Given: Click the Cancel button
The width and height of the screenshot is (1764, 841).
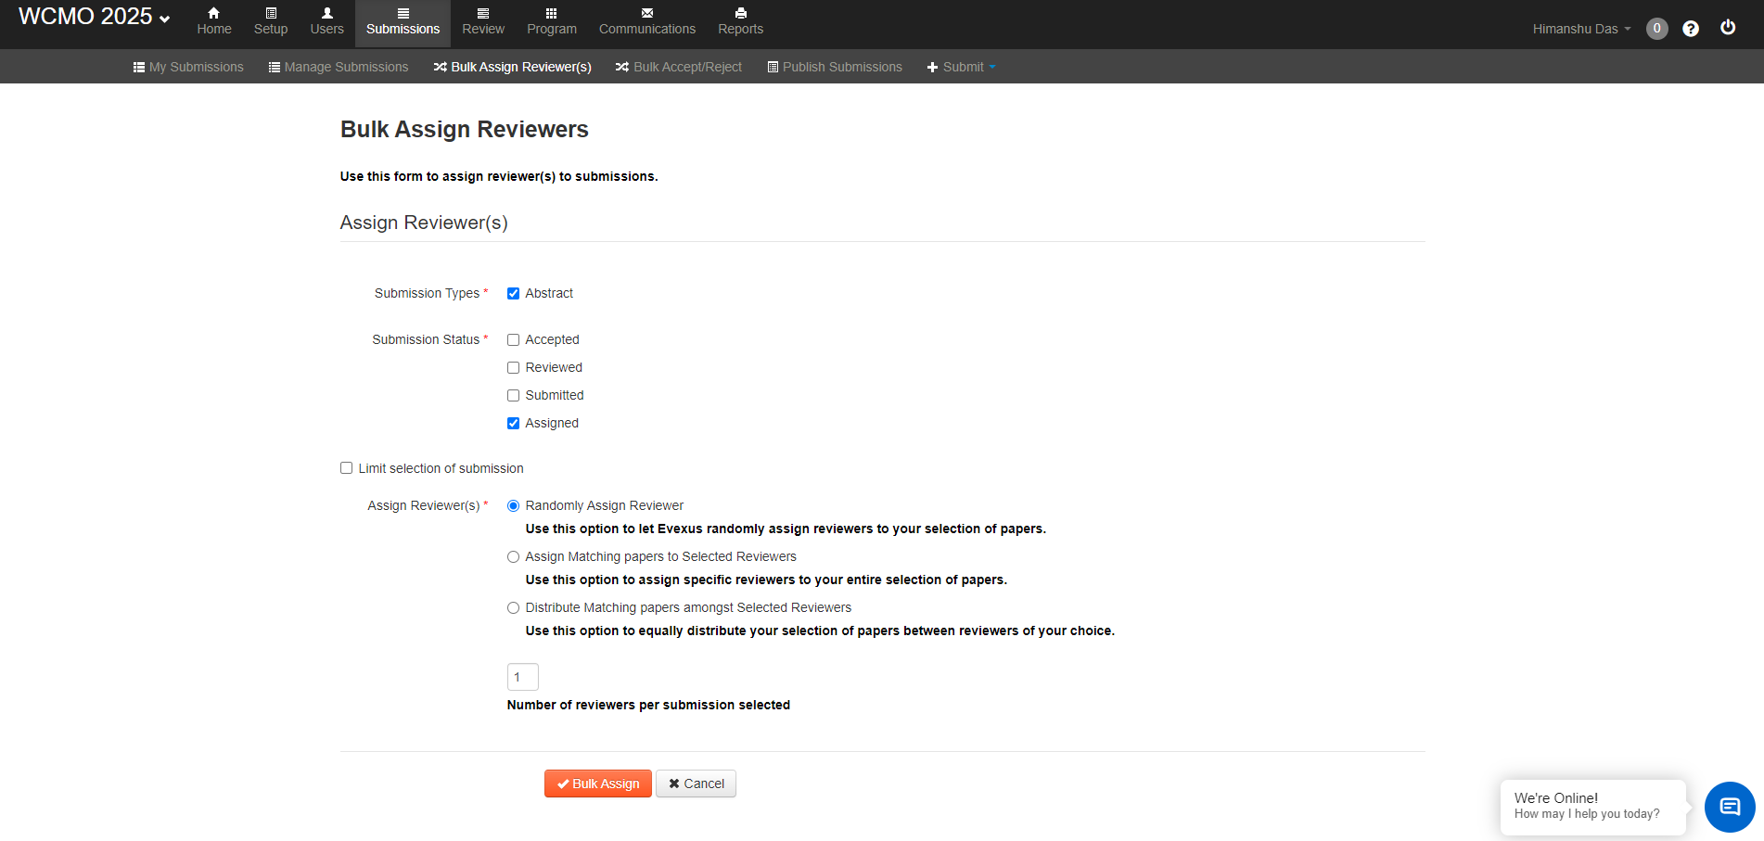Looking at the screenshot, I should pos(697,784).
